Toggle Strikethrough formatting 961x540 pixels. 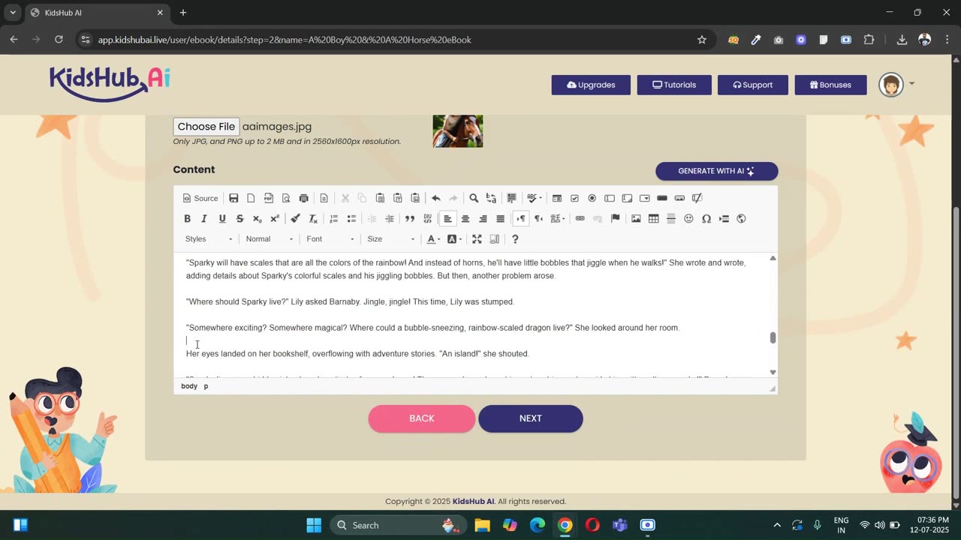239,218
